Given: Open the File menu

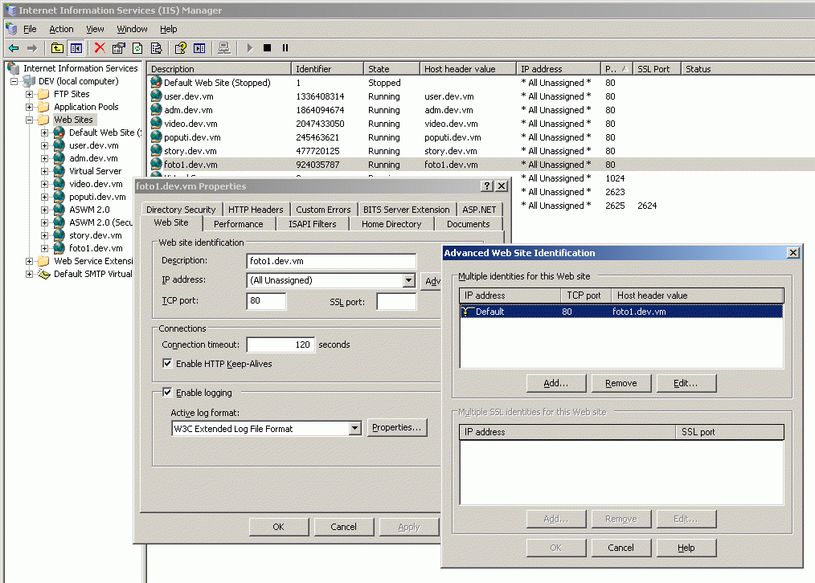Looking at the screenshot, I should pyautogui.click(x=30, y=29).
